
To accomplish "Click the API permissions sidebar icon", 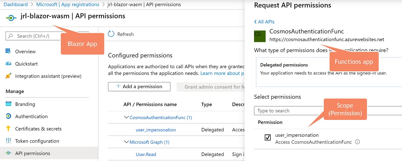I will (x=8, y=153).
